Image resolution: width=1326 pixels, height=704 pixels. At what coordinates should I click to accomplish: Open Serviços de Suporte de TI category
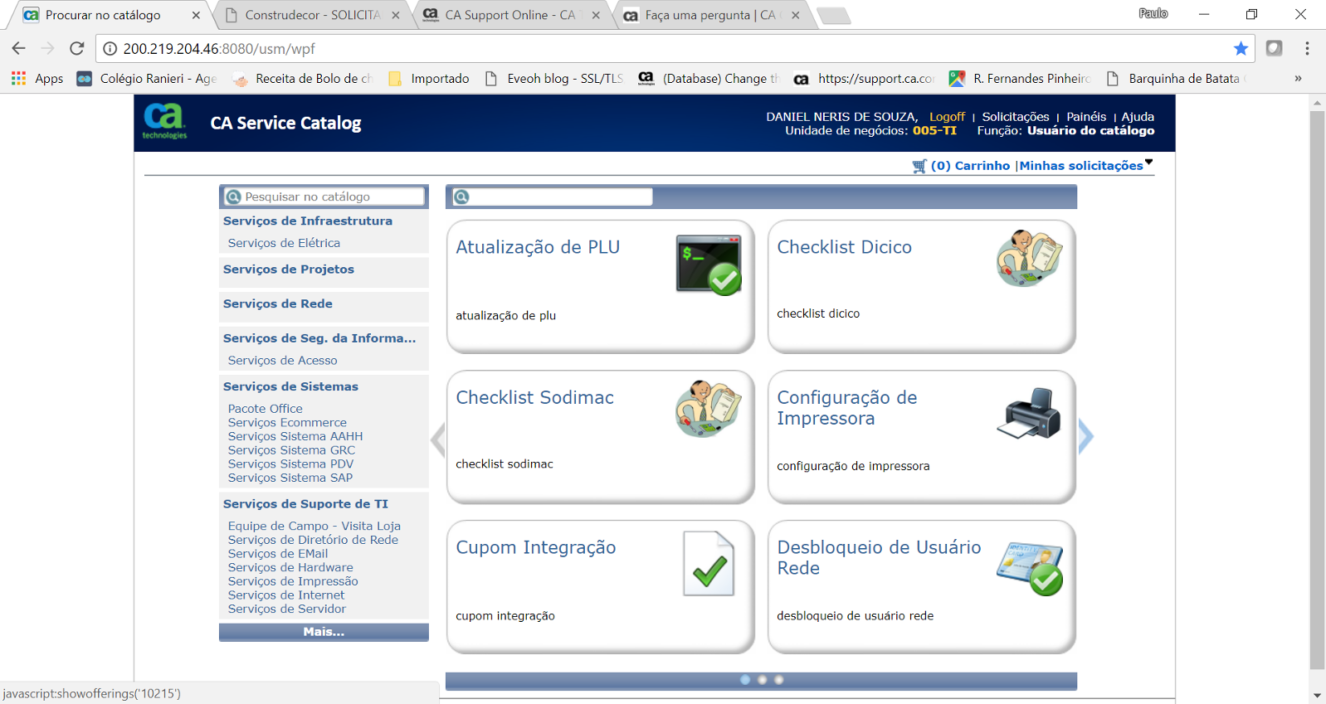click(305, 504)
